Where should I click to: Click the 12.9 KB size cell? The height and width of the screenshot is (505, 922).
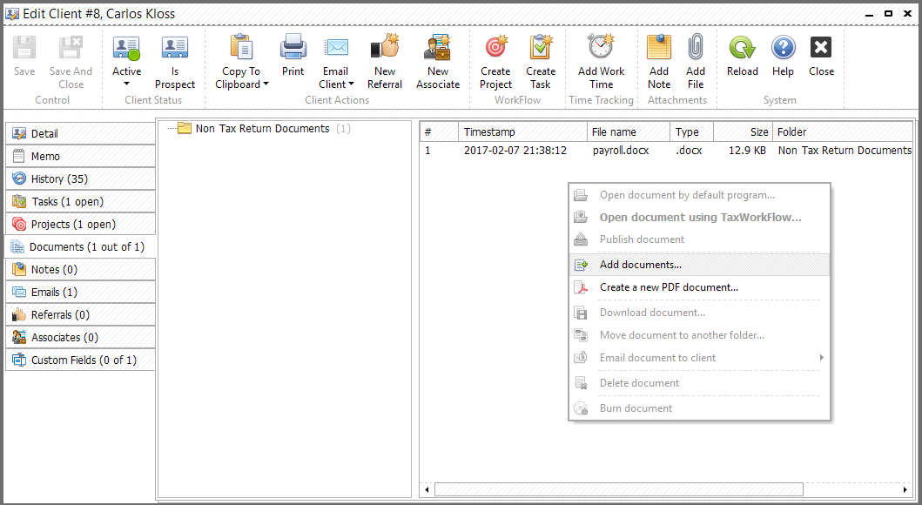click(747, 151)
